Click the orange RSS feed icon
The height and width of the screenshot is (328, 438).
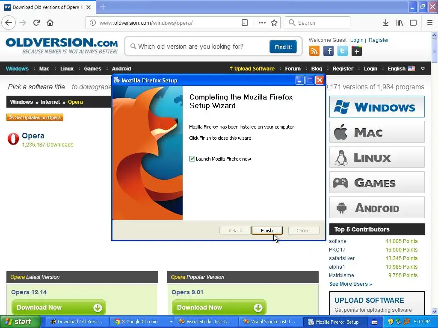pyautogui.click(x=314, y=51)
